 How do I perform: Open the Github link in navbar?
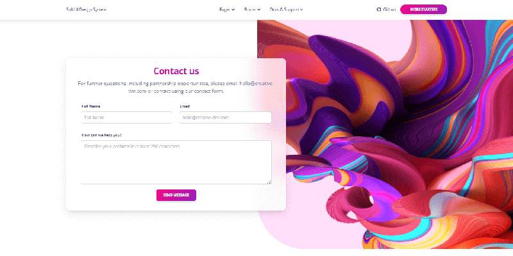387,10
